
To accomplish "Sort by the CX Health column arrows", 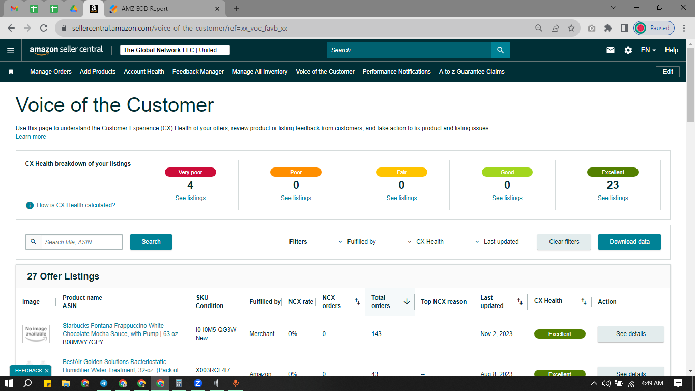I will [x=584, y=302].
